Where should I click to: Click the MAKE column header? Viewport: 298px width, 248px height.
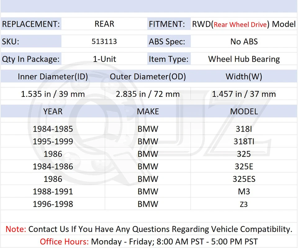[x=148, y=111]
